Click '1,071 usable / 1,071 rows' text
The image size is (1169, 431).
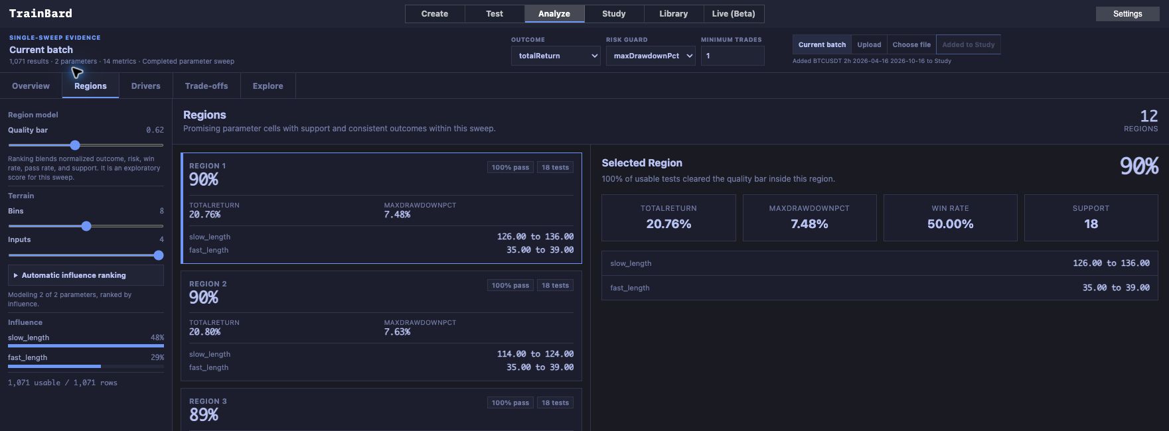tap(62, 383)
